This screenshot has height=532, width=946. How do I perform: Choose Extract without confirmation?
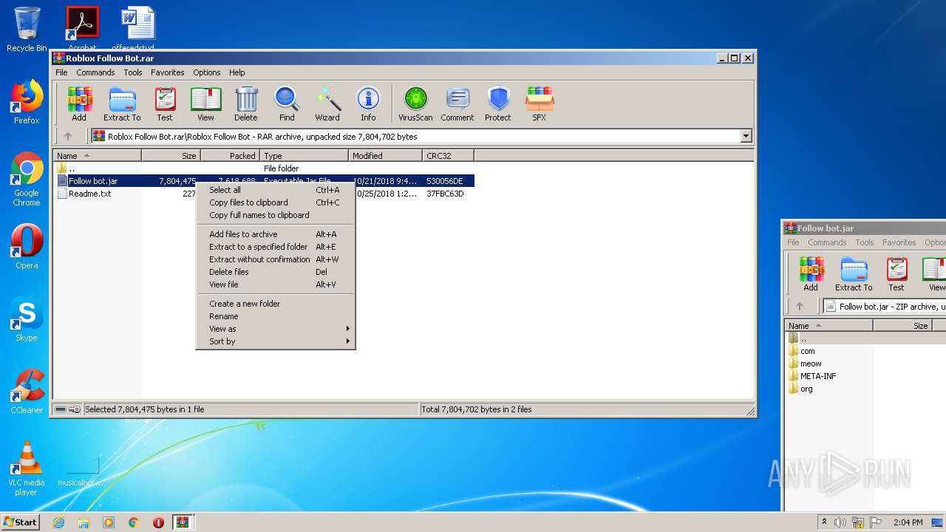click(275, 259)
